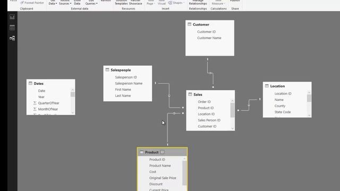The height and width of the screenshot is (191, 340).
Task: Open the Recent Sources dropdown
Action: point(65,3)
